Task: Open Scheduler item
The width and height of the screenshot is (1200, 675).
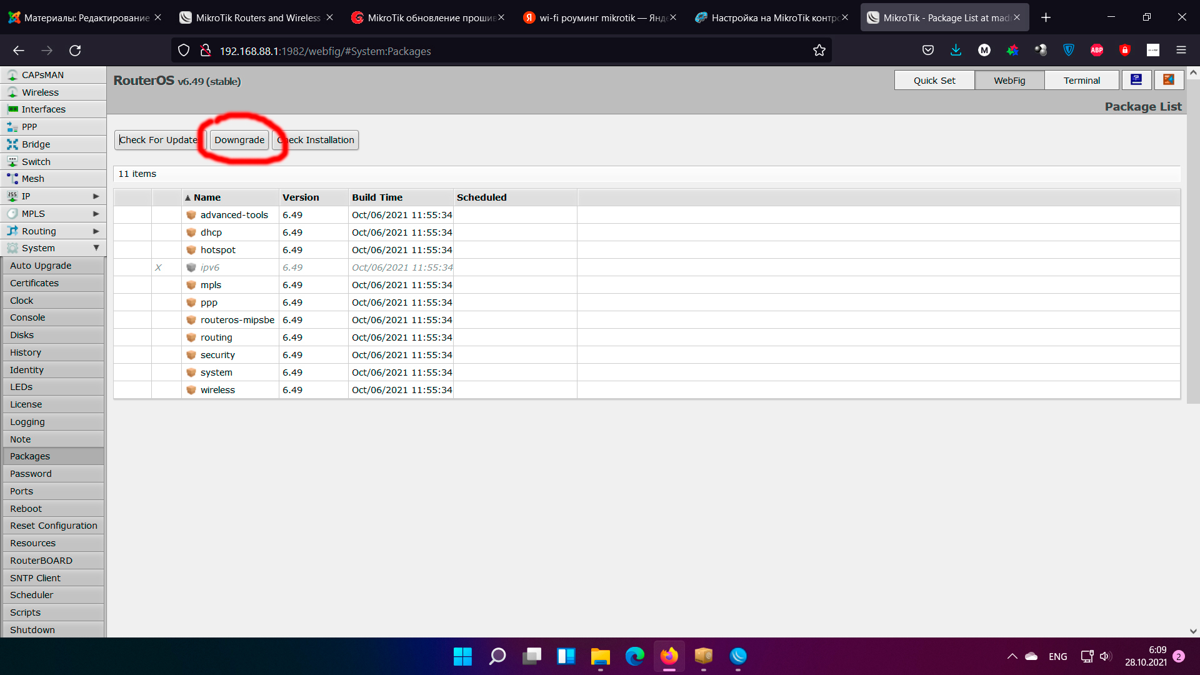Action: pyautogui.click(x=53, y=595)
